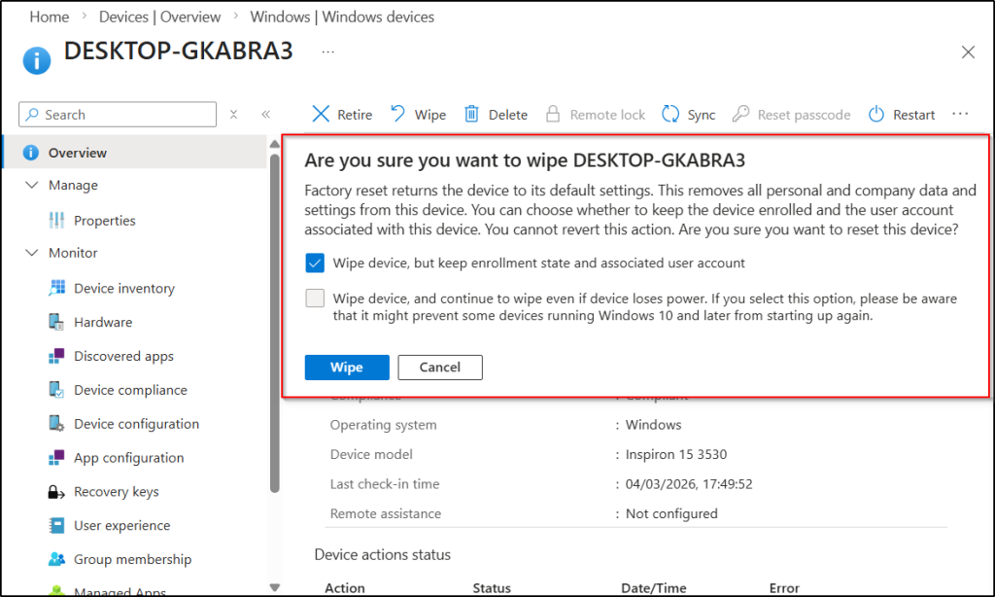Screen dimensions: 995x597
Task: Cancel the wipe confirmation dialog
Action: 439,368
